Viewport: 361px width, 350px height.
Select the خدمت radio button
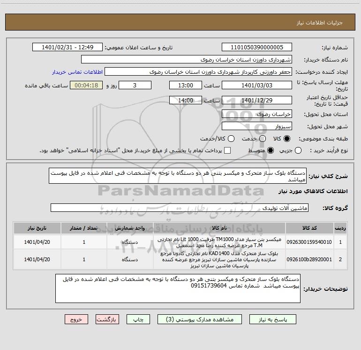coord(263,139)
